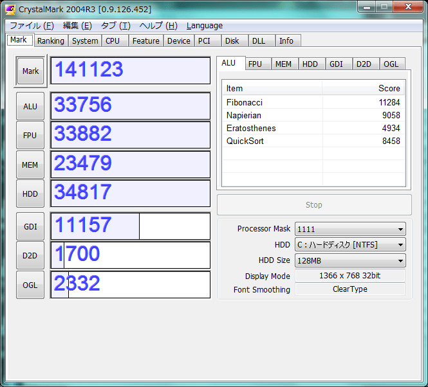Run the ALU benchmark button

point(30,106)
